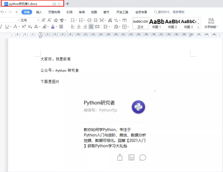The width and height of the screenshot is (223, 172).
Task: Click the font color red A swatch
Action: 53,27
